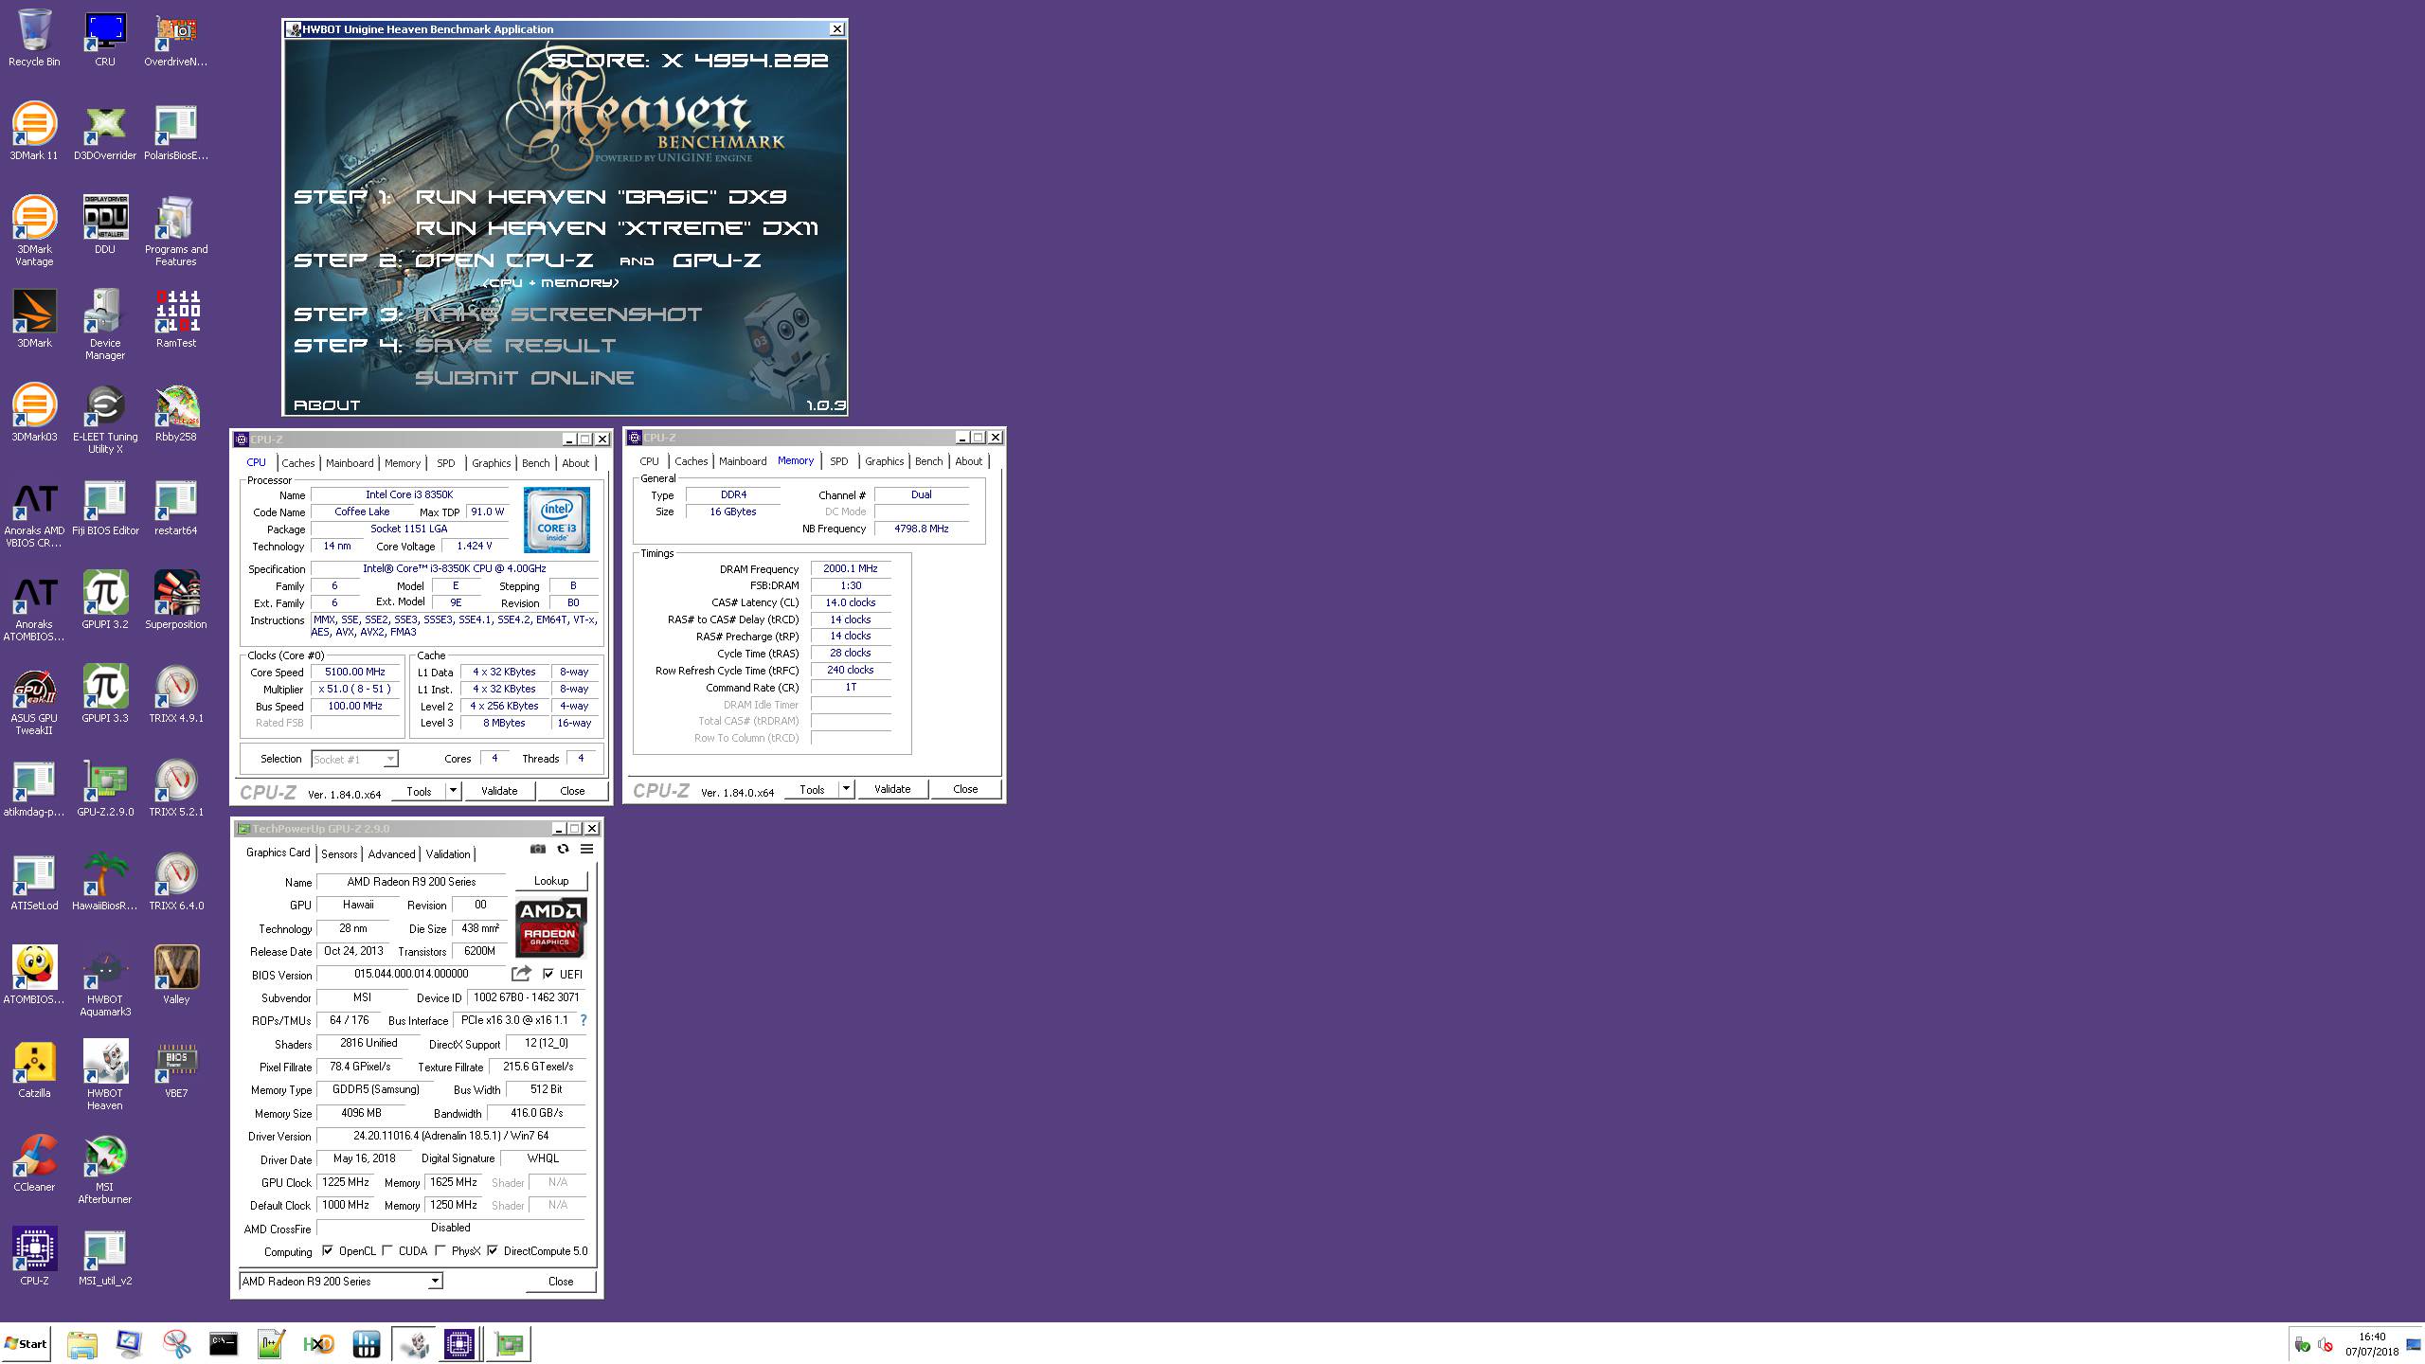
Task: Switch to Mainboard tab in left CPU-Z window
Action: (350, 463)
